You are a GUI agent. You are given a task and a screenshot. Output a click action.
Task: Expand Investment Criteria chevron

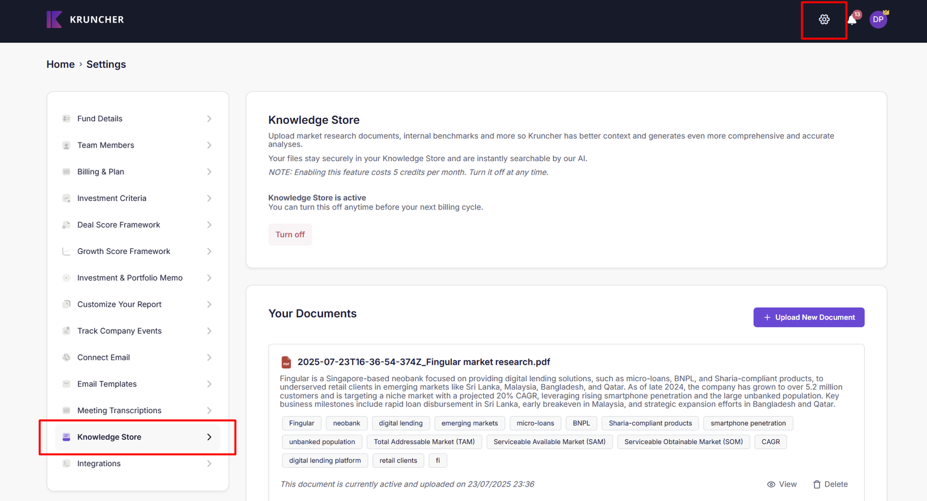point(209,198)
